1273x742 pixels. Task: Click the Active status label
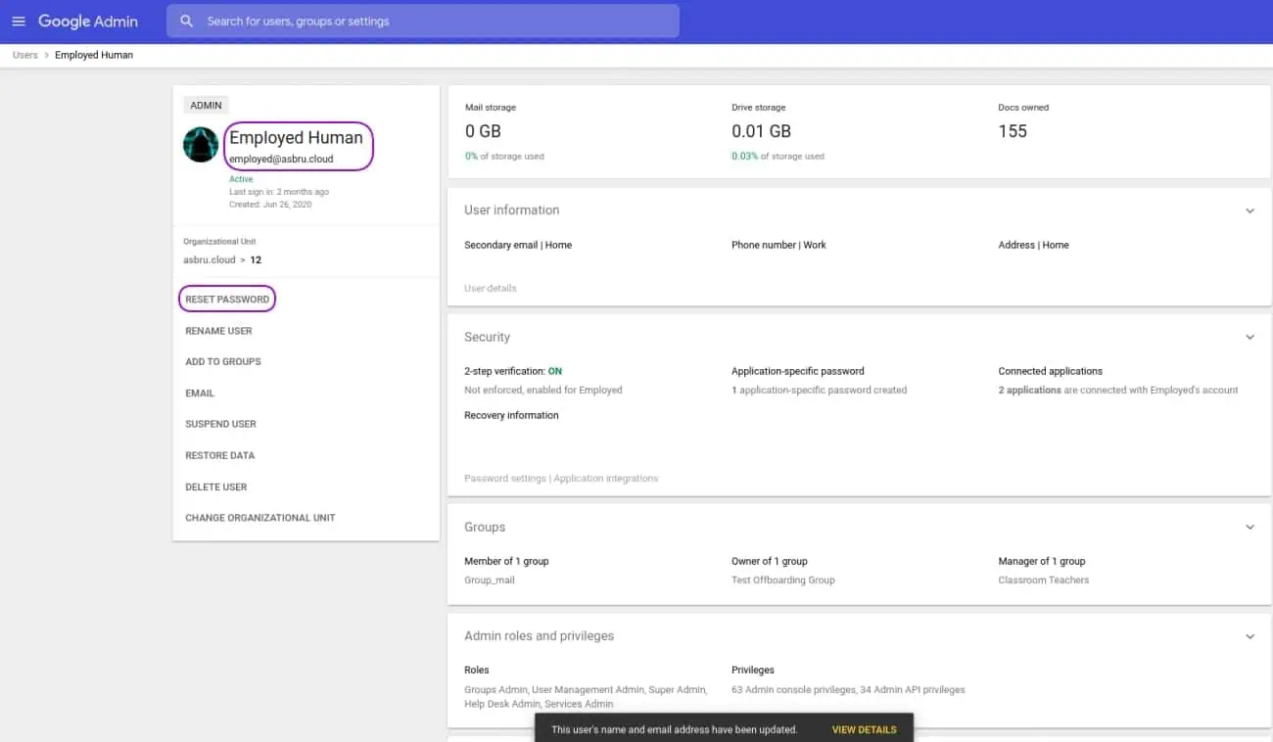(x=241, y=179)
